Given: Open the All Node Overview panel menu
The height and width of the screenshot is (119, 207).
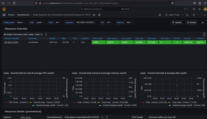Looking at the screenshot, I should 205,34.
